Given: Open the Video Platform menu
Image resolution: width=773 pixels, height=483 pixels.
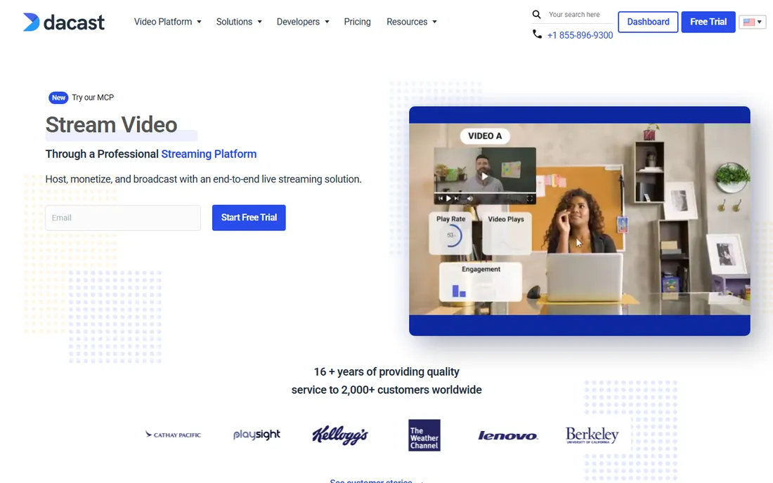Looking at the screenshot, I should point(163,22).
